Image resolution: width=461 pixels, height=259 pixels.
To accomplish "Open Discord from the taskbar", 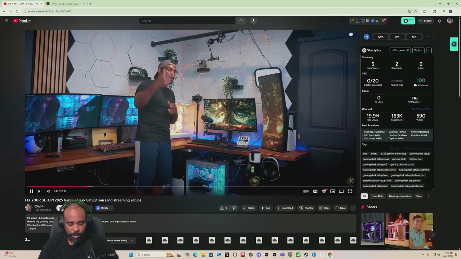I will 259,255.
